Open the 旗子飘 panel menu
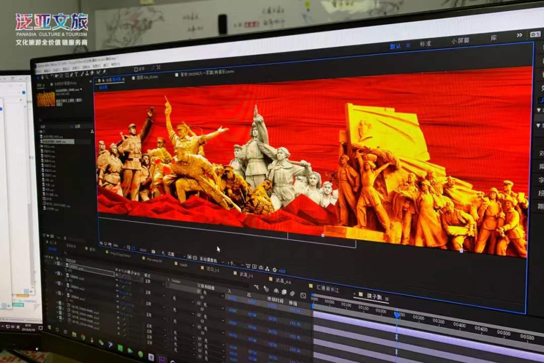Image resolution: width=544 pixels, height=363 pixels. pyautogui.click(x=387, y=298)
